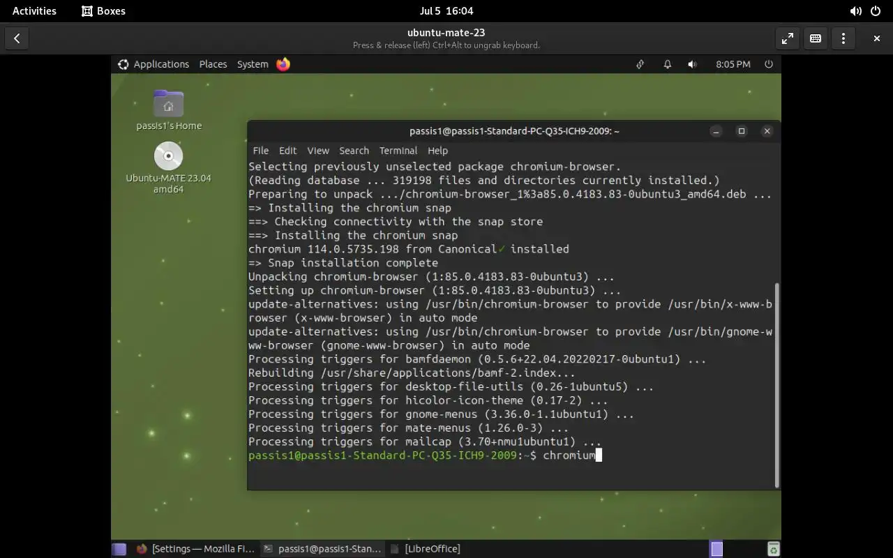Open the terminal View menu
The width and height of the screenshot is (893, 558).
click(x=318, y=151)
